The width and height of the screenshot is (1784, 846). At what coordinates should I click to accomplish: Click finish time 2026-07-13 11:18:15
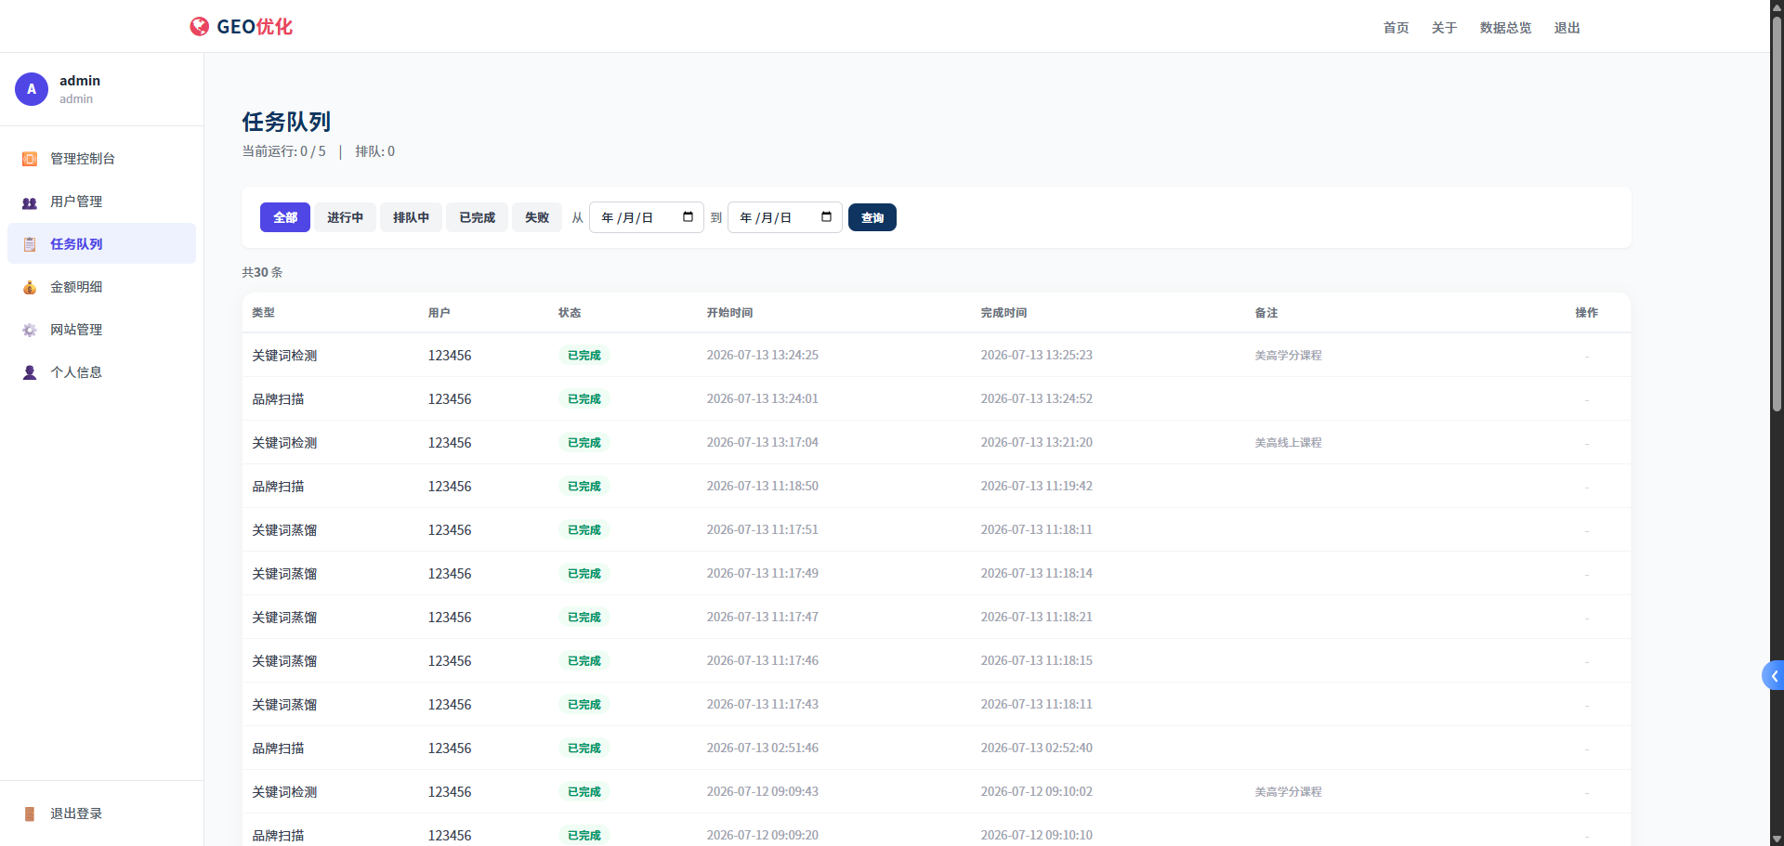coord(1036,660)
